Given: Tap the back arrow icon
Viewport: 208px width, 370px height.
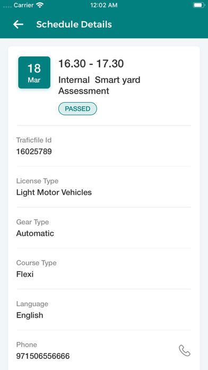Looking at the screenshot, I should click(18, 24).
